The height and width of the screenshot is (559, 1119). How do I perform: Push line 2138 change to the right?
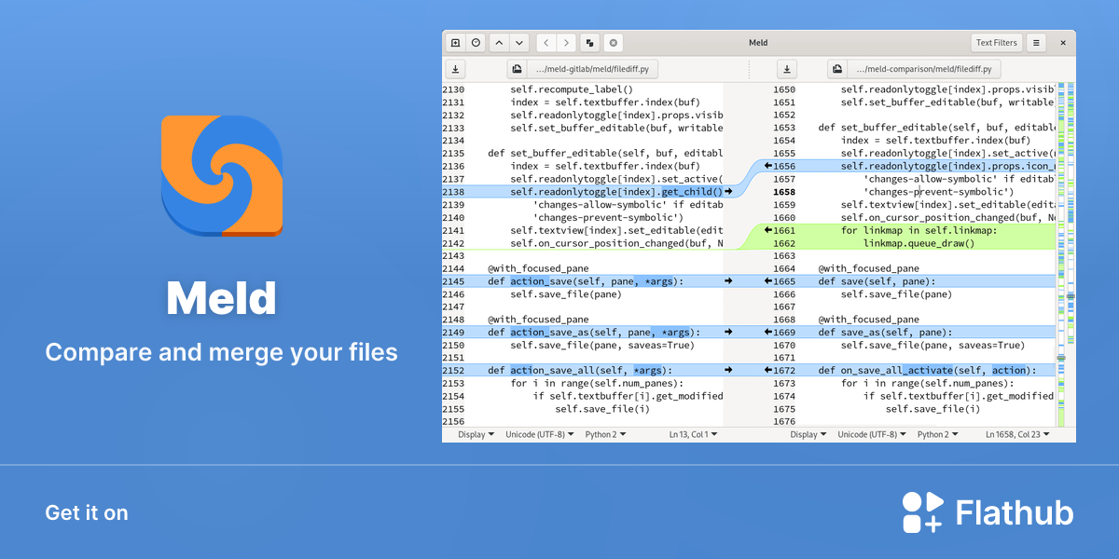point(729,191)
